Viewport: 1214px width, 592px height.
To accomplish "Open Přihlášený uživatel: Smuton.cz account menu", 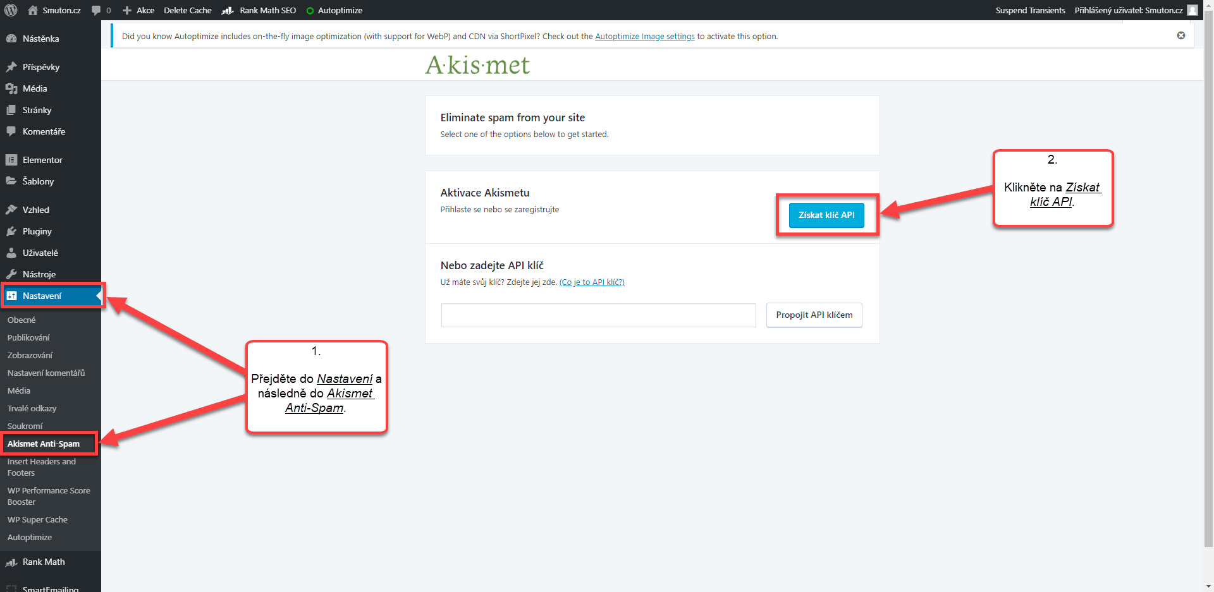I will coord(1129,11).
